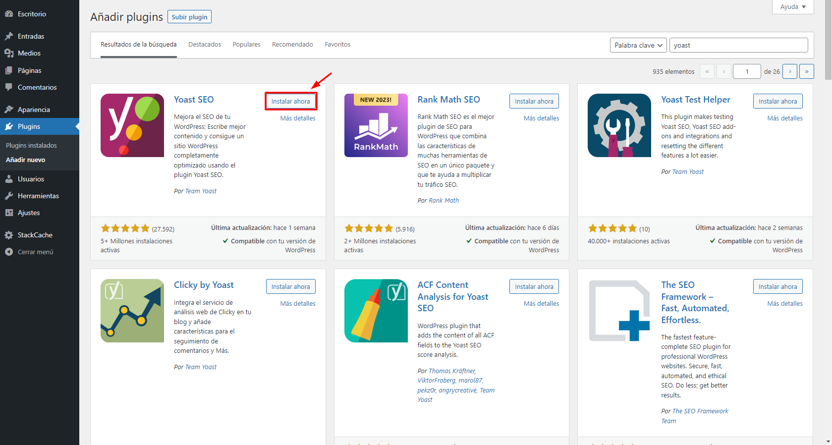Image resolution: width=832 pixels, height=445 pixels.
Task: Open the Rank Math author link
Action: (444, 201)
